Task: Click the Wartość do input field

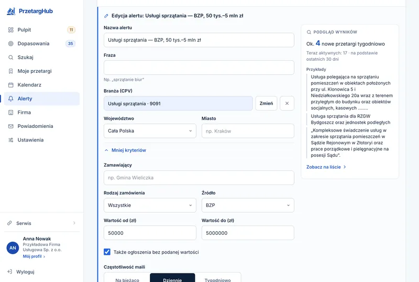Action: (248, 233)
